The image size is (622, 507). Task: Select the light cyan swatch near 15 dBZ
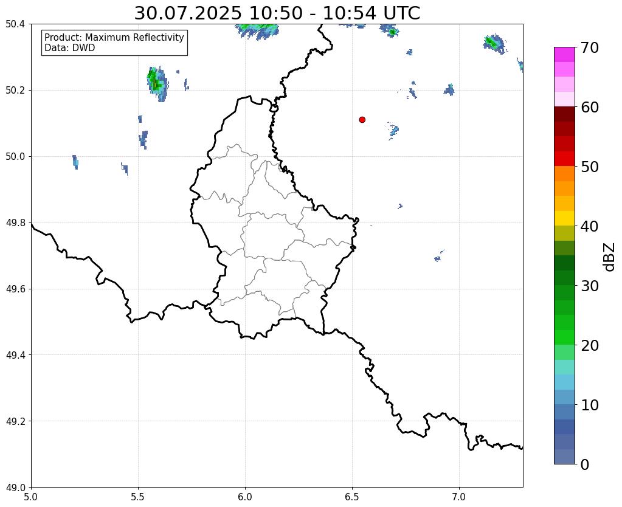564,367
